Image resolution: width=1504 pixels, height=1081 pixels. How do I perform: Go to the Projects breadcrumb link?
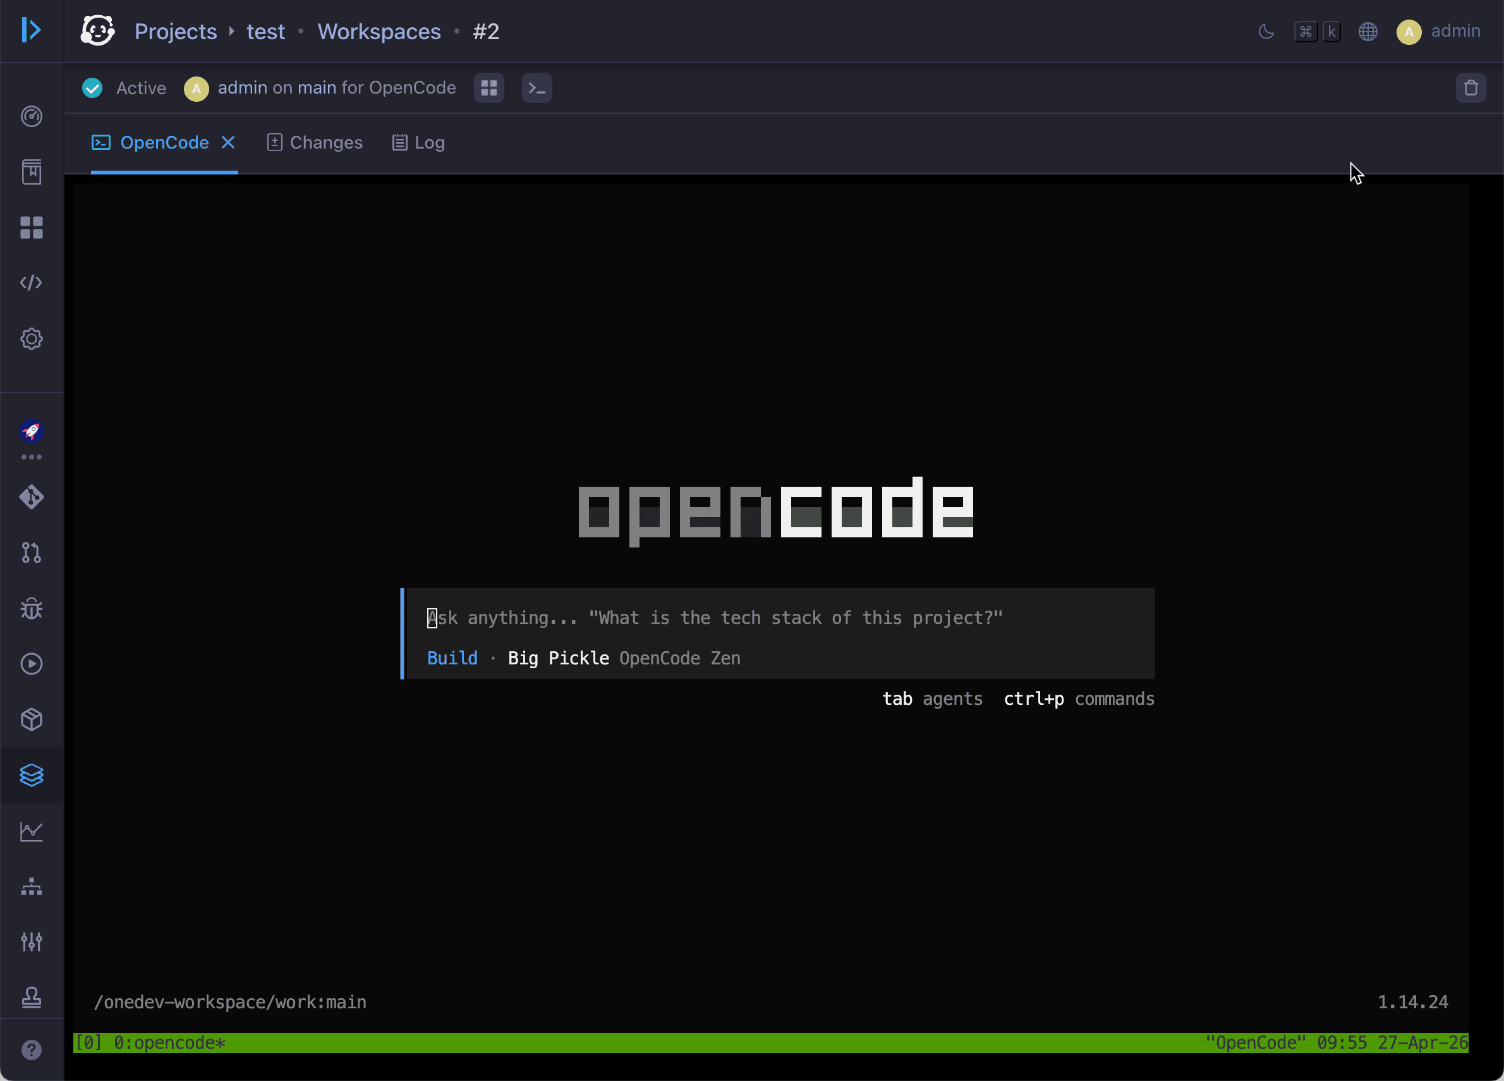[176, 31]
